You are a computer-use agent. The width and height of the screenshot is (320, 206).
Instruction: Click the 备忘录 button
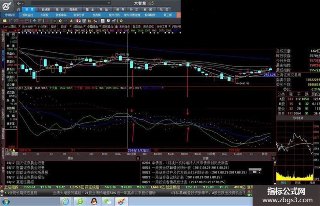coord(136,26)
